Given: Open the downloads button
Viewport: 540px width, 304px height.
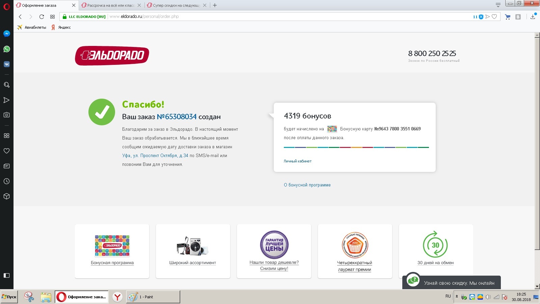Looking at the screenshot, I should [x=533, y=17].
